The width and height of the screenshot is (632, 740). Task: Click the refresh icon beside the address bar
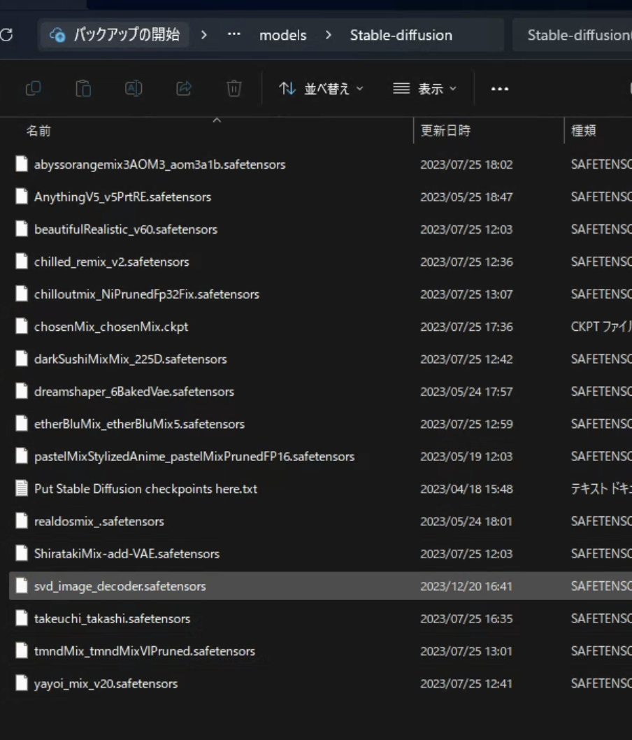click(x=6, y=35)
